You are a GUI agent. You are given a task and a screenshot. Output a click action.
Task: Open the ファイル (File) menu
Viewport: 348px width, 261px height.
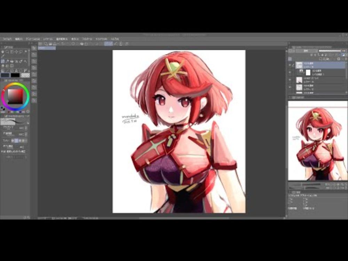7,39
